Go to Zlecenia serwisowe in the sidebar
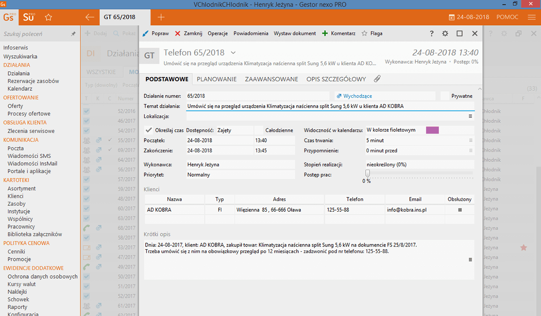Screen dimensions: 541x316 pos(31,131)
